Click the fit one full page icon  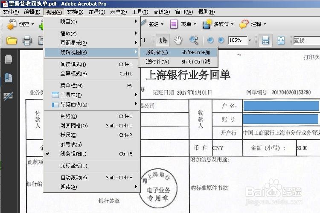281,40
